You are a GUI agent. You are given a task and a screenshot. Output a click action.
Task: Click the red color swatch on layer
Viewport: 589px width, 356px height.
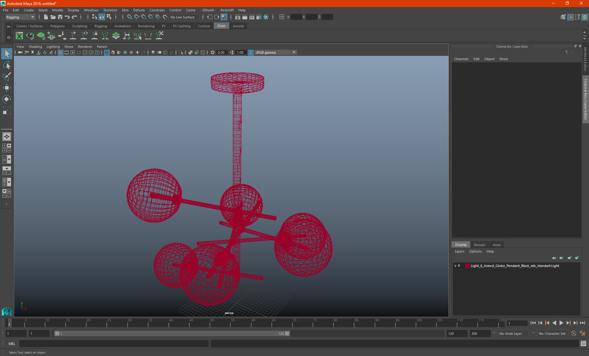[x=467, y=265]
